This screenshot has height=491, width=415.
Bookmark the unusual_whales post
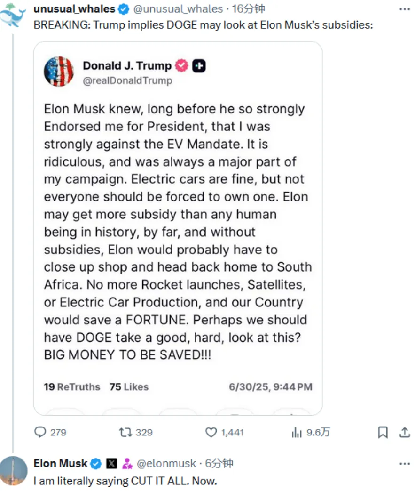[x=383, y=432]
